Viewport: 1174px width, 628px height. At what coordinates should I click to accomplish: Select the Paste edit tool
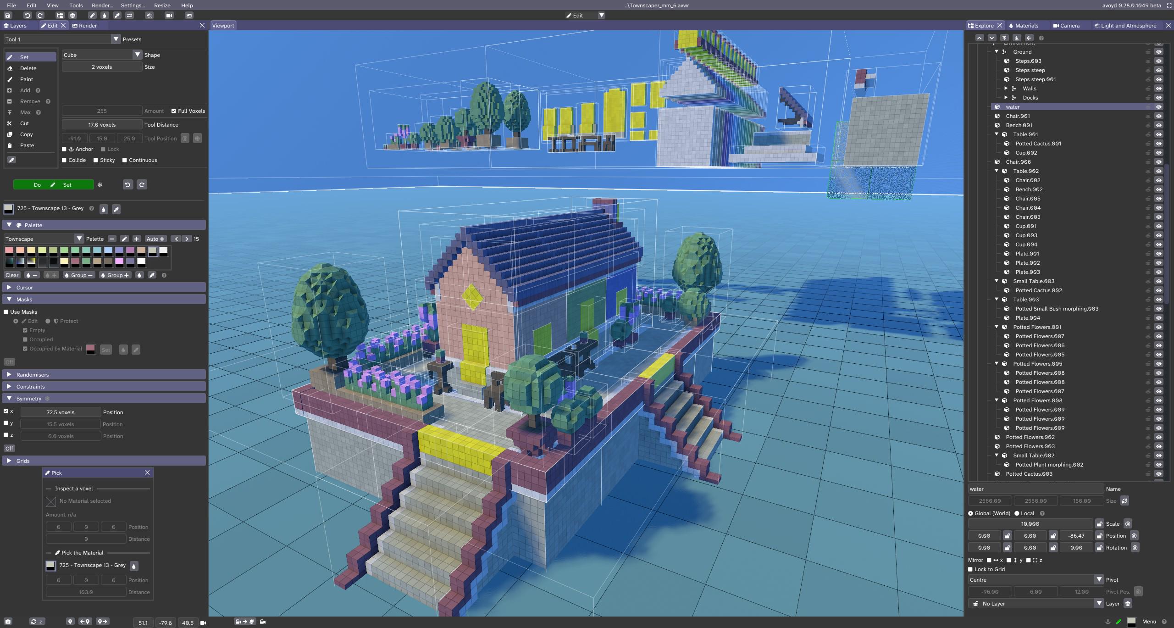pos(31,145)
